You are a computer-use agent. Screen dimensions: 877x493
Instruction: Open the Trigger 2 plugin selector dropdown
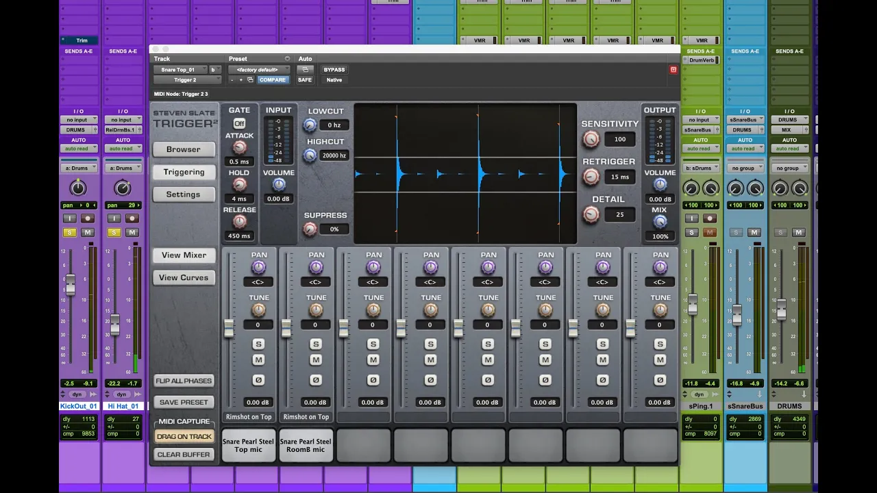tap(187, 80)
